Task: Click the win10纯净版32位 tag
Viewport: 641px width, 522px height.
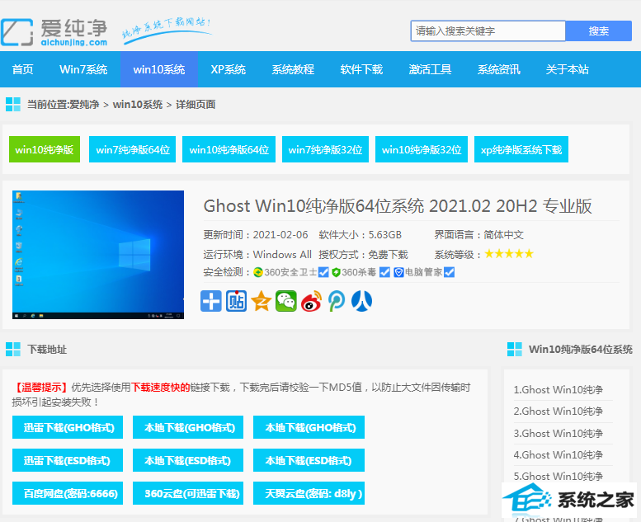Action: click(422, 149)
